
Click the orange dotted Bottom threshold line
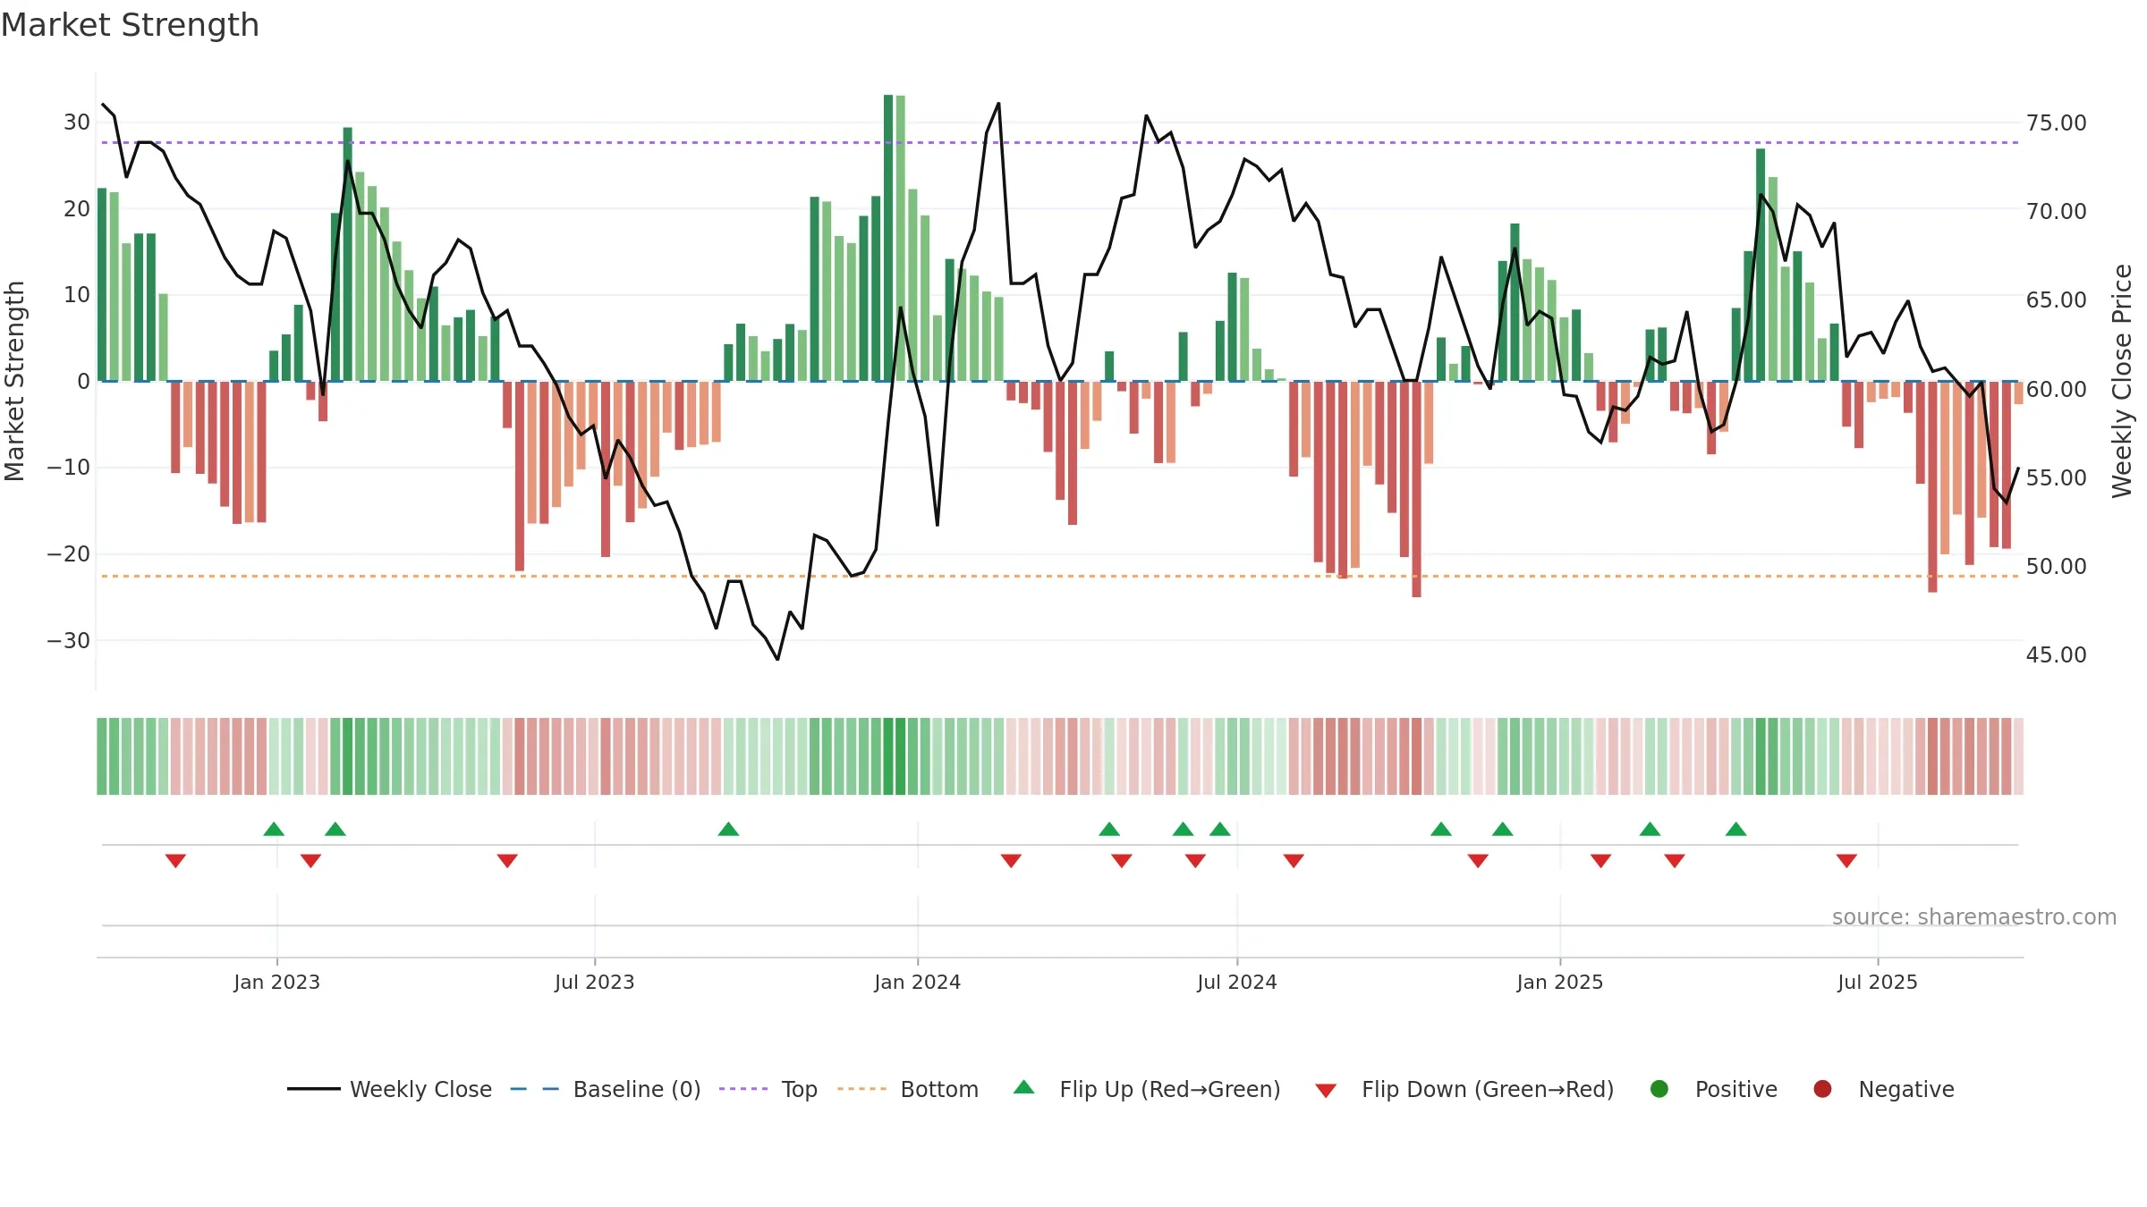[1060, 576]
